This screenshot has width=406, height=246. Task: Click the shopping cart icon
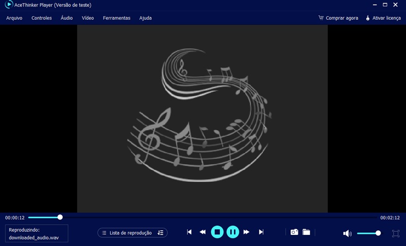(321, 18)
